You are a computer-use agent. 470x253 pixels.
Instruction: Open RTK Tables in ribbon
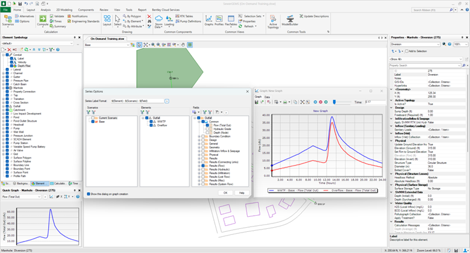click(184, 16)
